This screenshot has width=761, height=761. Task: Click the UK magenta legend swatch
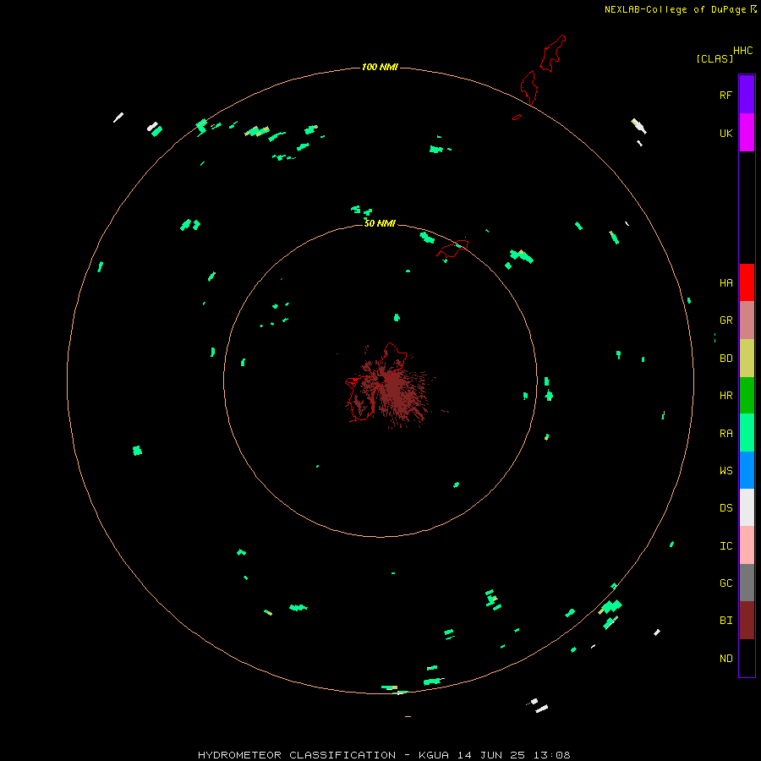tap(747, 133)
